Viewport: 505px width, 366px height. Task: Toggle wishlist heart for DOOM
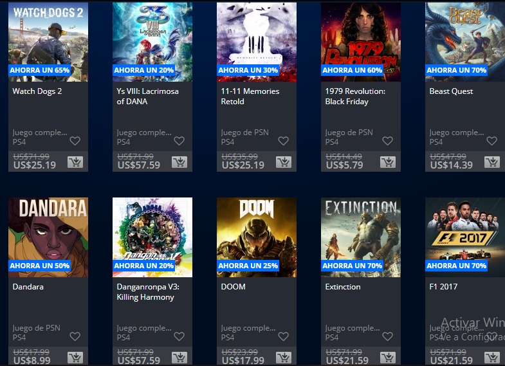click(x=284, y=336)
